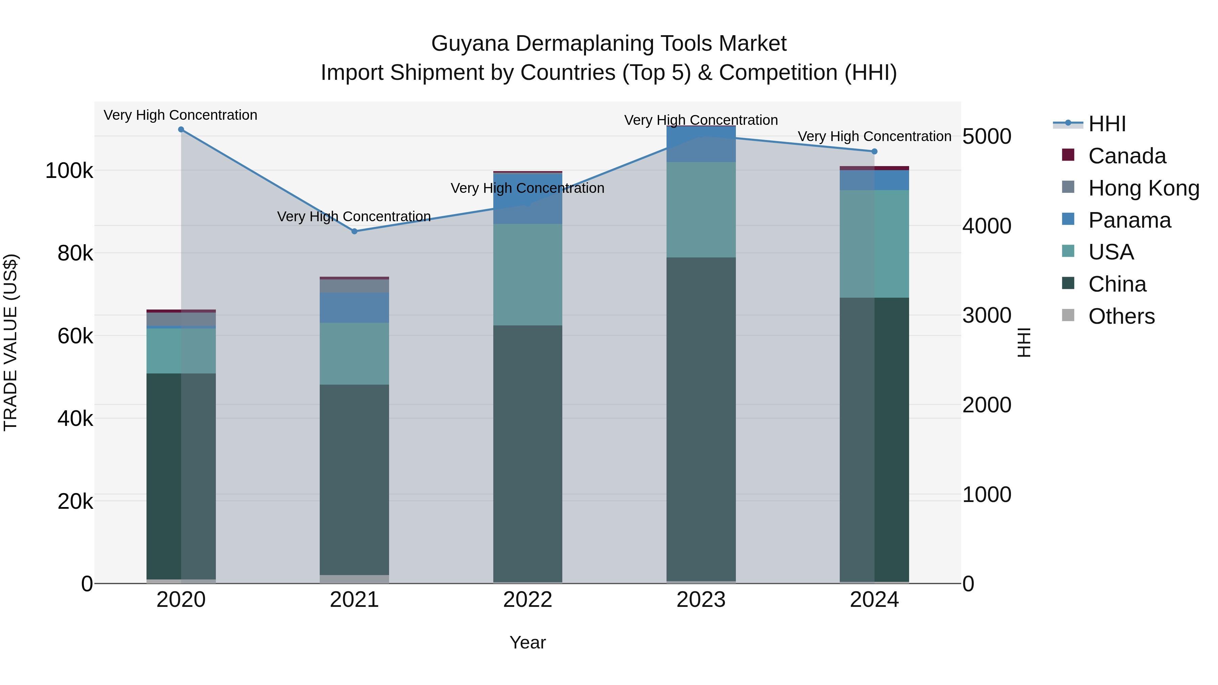Click the 2023 x-axis label
The width and height of the screenshot is (1218, 685).
point(701,600)
